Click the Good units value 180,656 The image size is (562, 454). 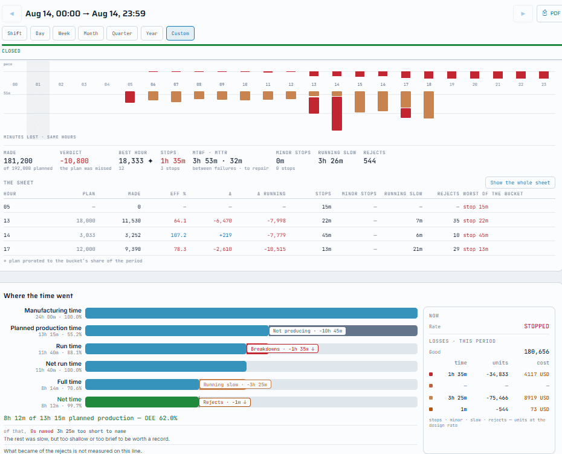pyautogui.click(x=537, y=352)
